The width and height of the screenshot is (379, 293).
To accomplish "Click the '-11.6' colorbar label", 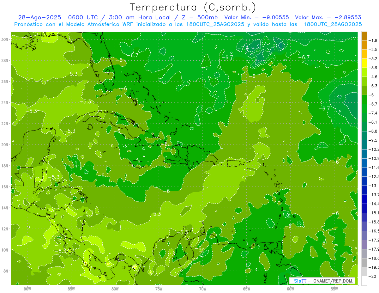I will click(x=374, y=168).
